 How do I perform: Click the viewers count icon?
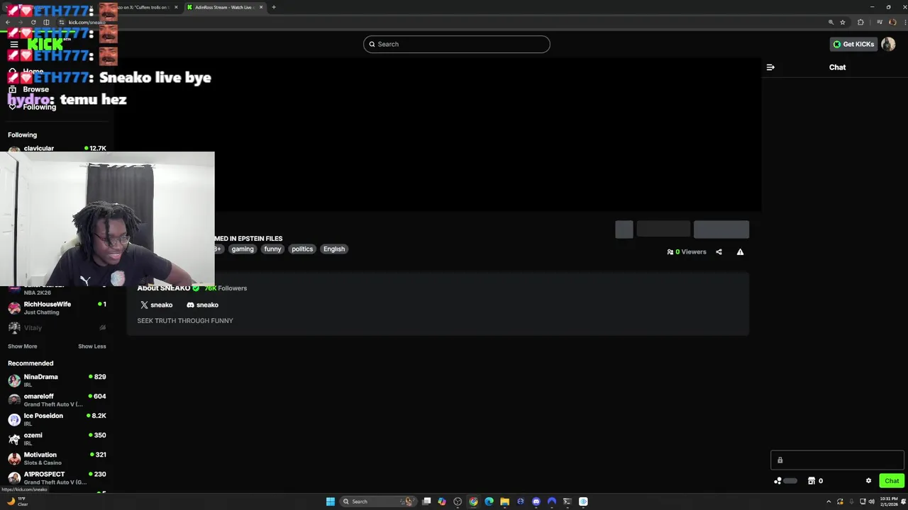[x=670, y=251]
